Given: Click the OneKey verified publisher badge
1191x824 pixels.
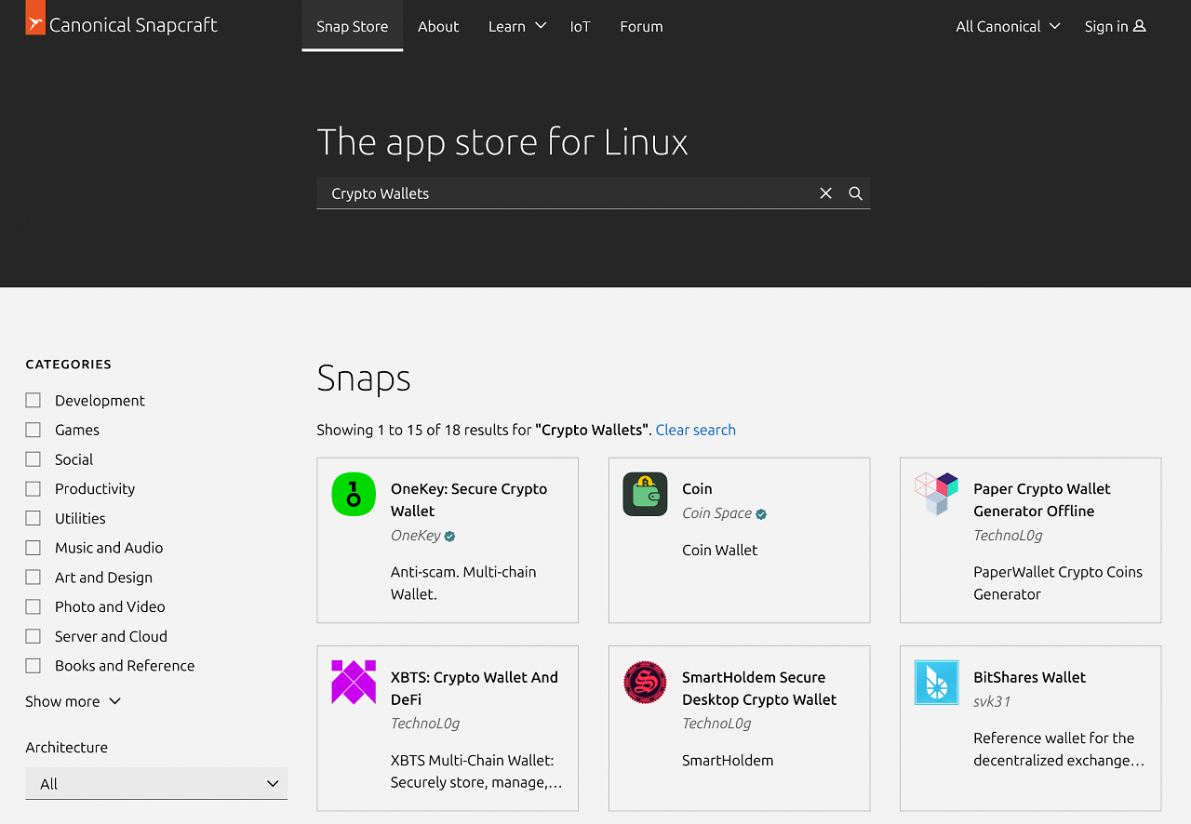Looking at the screenshot, I should point(450,536).
